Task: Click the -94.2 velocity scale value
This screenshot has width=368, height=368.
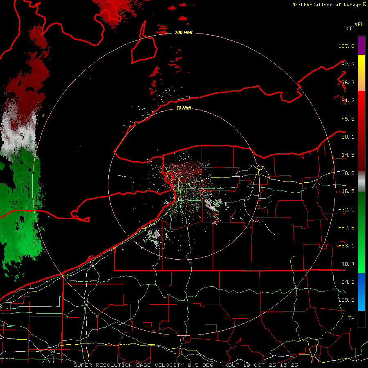Action: click(x=346, y=282)
